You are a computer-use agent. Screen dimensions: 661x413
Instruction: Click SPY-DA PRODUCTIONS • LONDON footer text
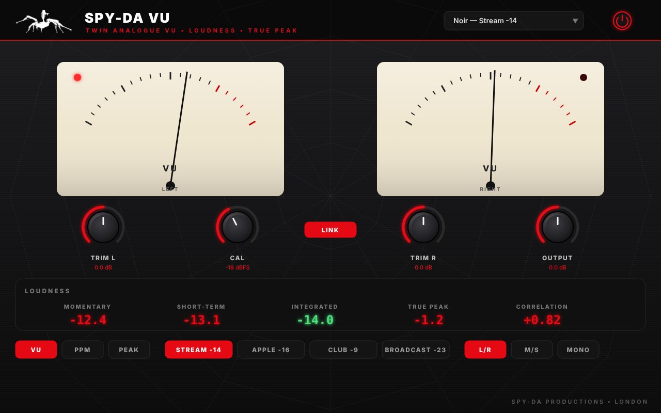(580, 402)
